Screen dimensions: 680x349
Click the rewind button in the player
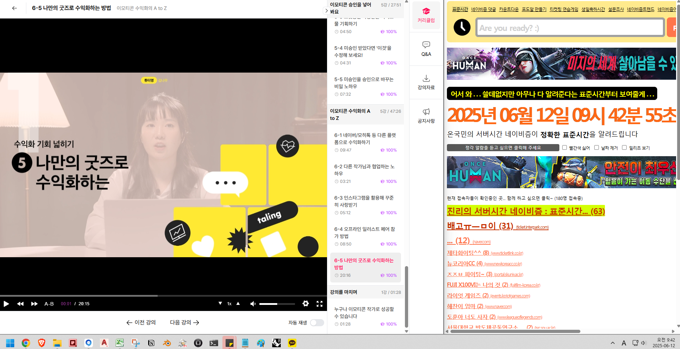[x=20, y=304]
